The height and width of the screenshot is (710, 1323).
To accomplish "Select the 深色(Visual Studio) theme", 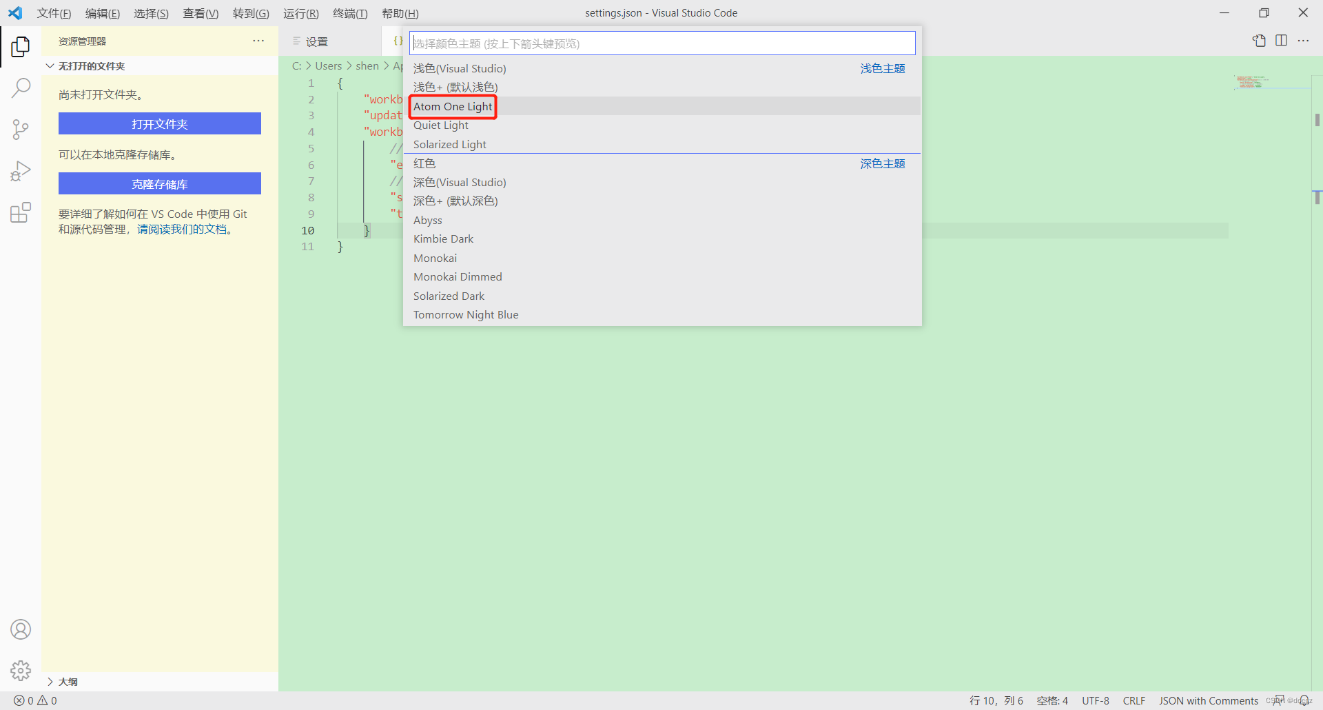I will (x=662, y=182).
